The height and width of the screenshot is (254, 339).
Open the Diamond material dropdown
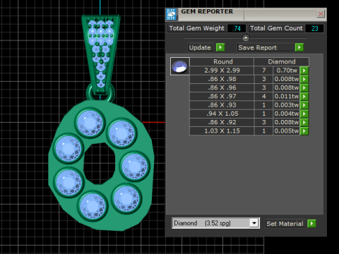tap(254, 223)
